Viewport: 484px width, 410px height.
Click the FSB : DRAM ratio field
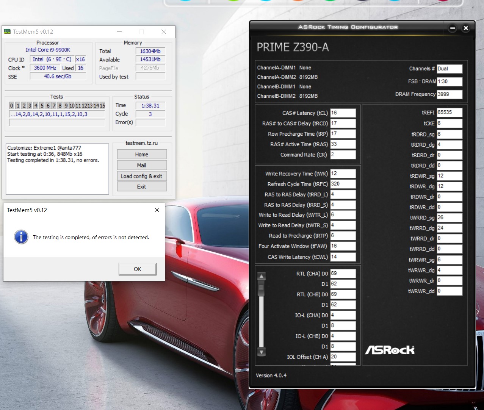tap(450, 81)
